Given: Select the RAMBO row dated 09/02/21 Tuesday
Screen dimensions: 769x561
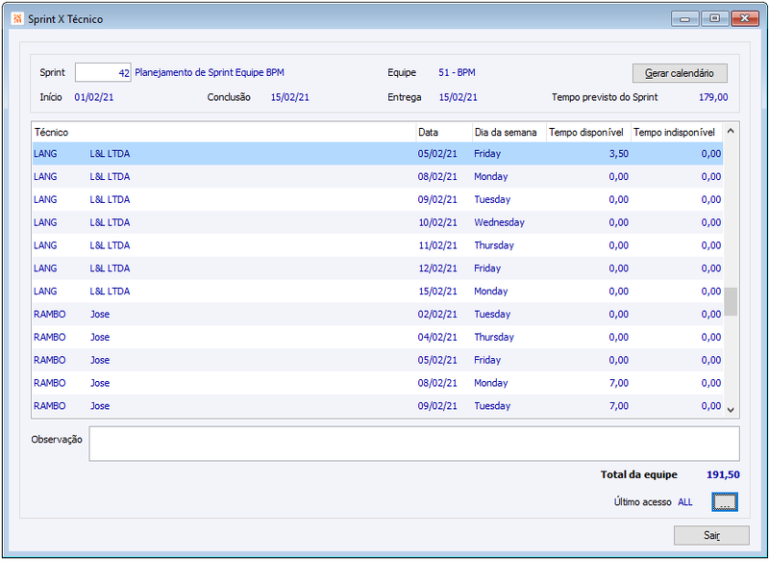Looking at the screenshot, I should coord(377,406).
